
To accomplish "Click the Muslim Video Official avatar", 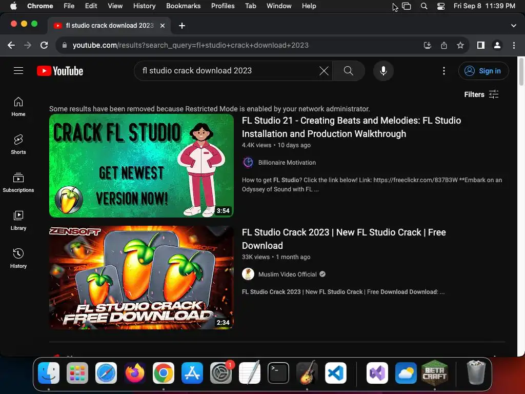I will pos(248,274).
